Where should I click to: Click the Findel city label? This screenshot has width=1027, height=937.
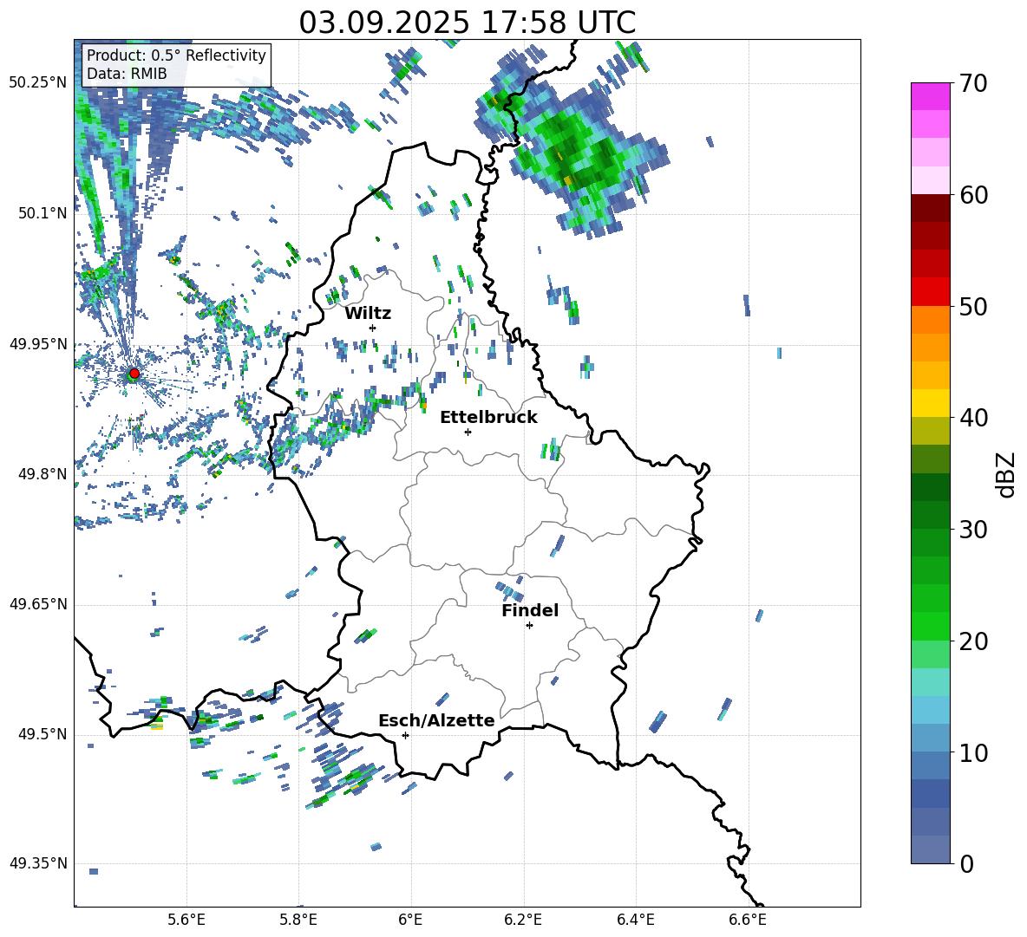[530, 611]
